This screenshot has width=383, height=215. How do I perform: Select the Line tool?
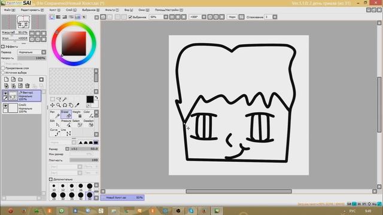click(x=66, y=133)
